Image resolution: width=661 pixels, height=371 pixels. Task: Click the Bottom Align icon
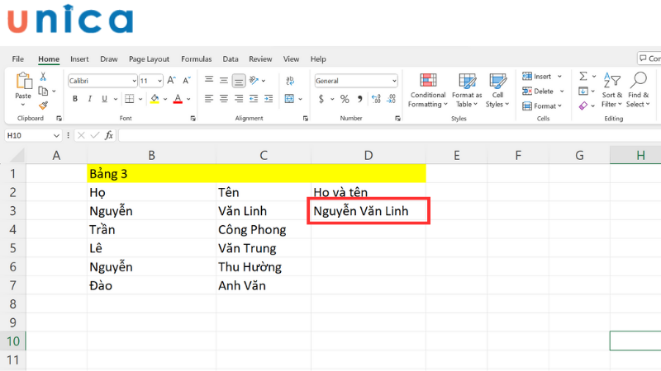pos(239,80)
